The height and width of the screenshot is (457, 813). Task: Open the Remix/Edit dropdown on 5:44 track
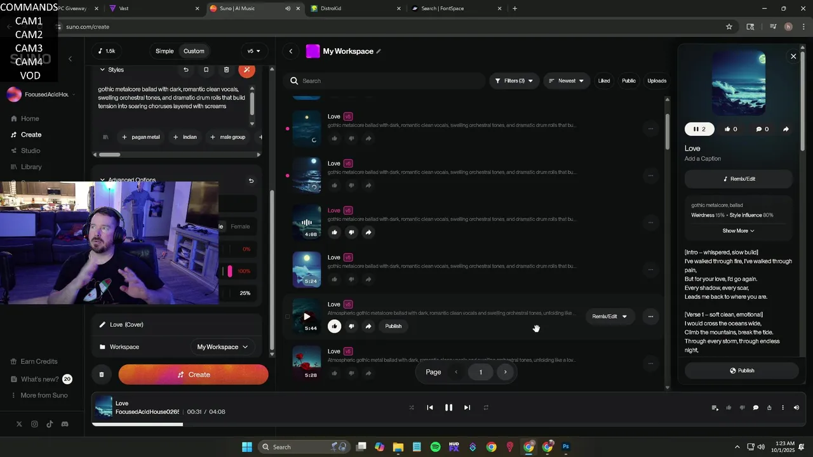pyautogui.click(x=609, y=316)
